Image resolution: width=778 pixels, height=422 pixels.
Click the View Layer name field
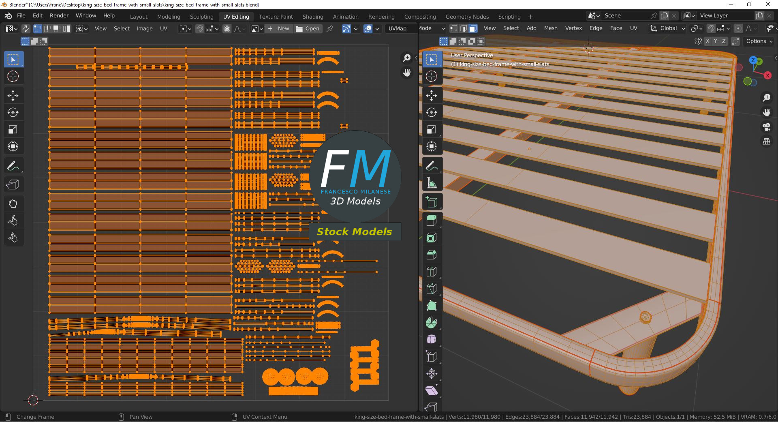pos(726,16)
